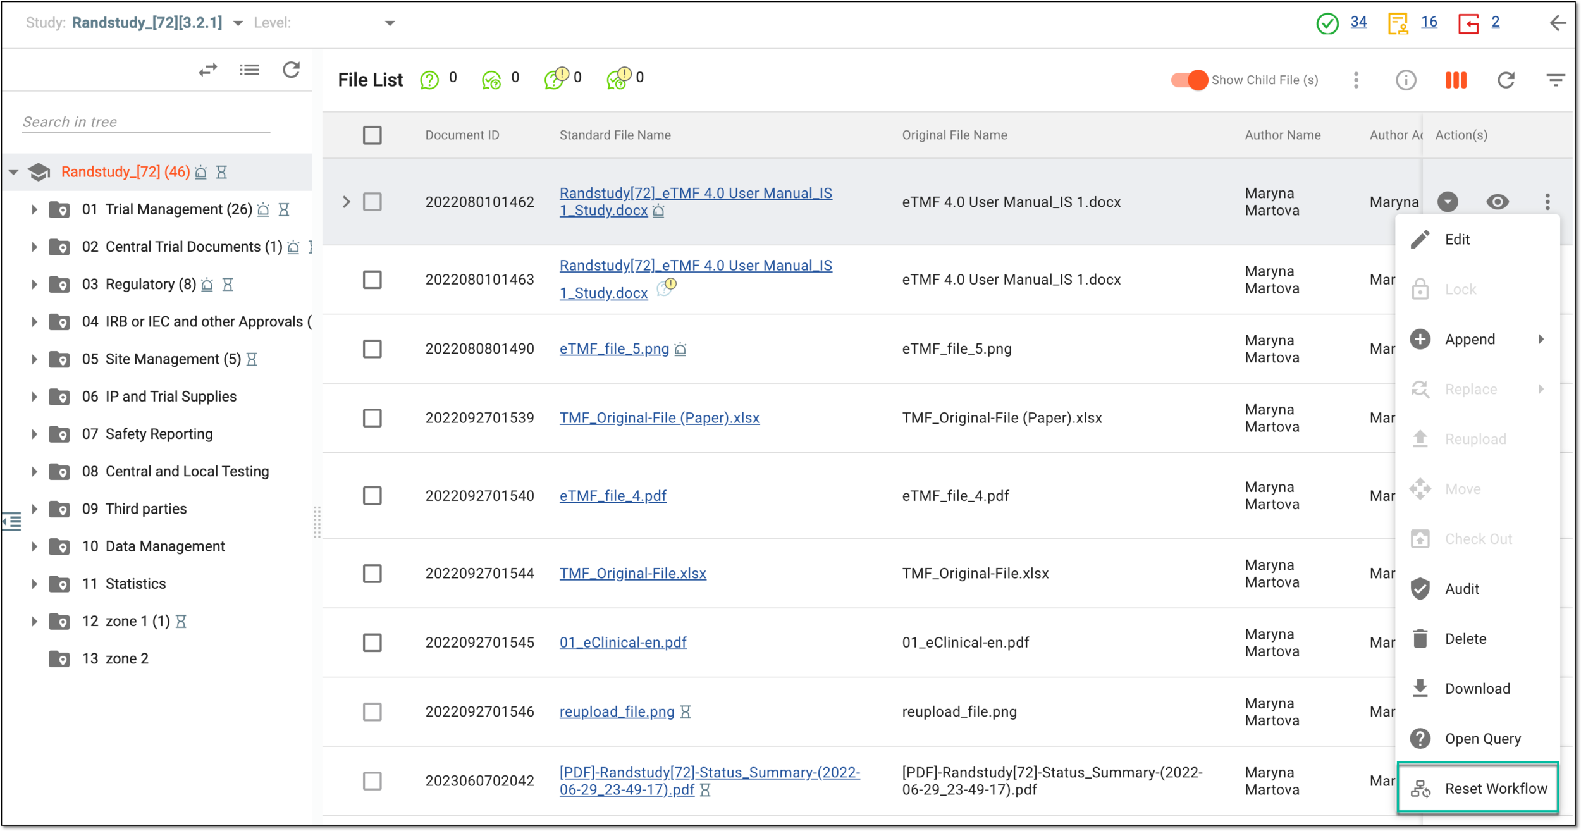Click the query bubble icon by document 2022080101463 file name
The image size is (1581, 831).
pos(667,286)
